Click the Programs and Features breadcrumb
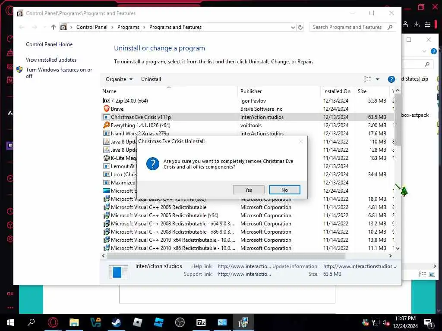 point(175,27)
